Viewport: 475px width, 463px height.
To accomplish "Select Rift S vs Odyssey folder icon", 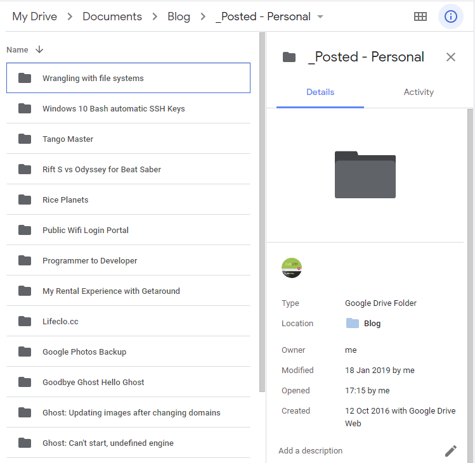I will point(25,169).
